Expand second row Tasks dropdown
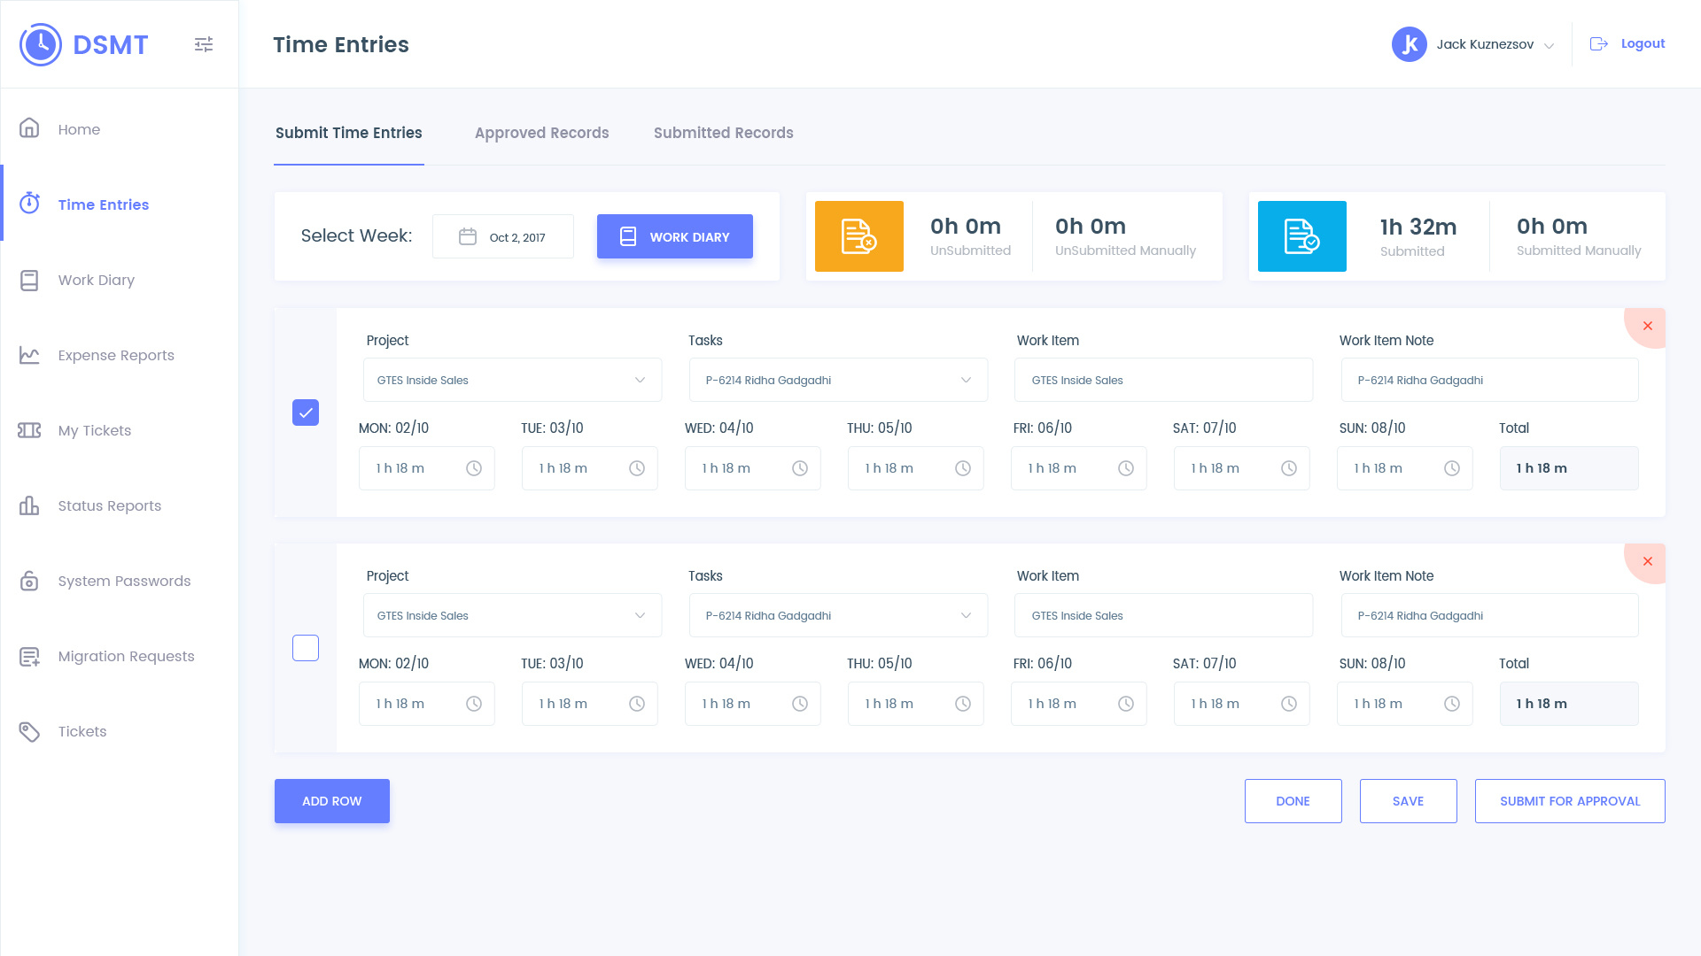This screenshot has height=956, width=1701. (x=837, y=615)
